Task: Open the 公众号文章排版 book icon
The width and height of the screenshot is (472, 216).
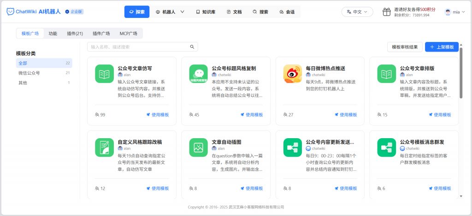Action: click(x=387, y=74)
